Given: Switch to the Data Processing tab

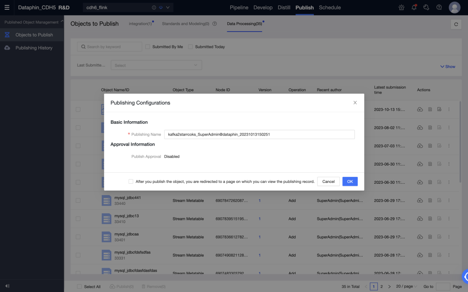Looking at the screenshot, I should (x=244, y=24).
